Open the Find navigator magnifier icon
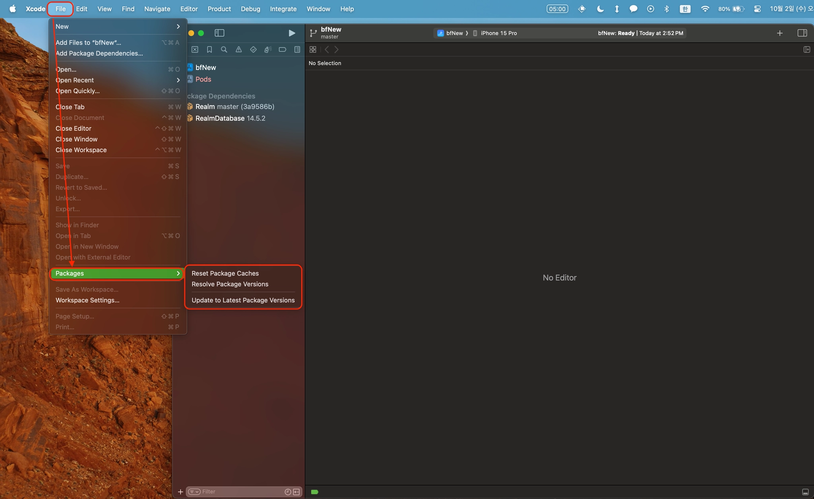 point(224,50)
